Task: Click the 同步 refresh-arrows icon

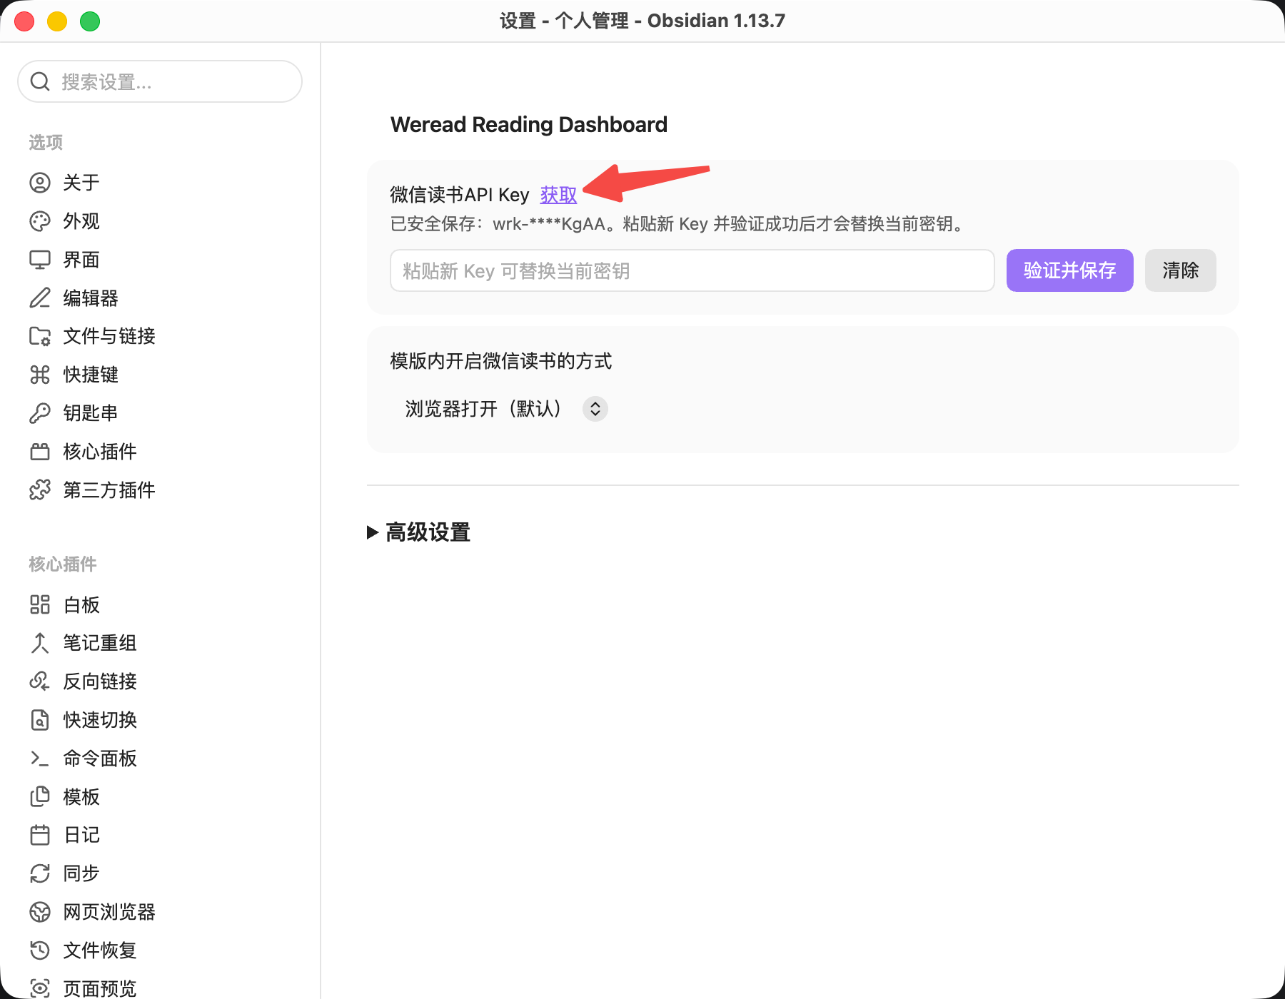Action: tap(40, 873)
